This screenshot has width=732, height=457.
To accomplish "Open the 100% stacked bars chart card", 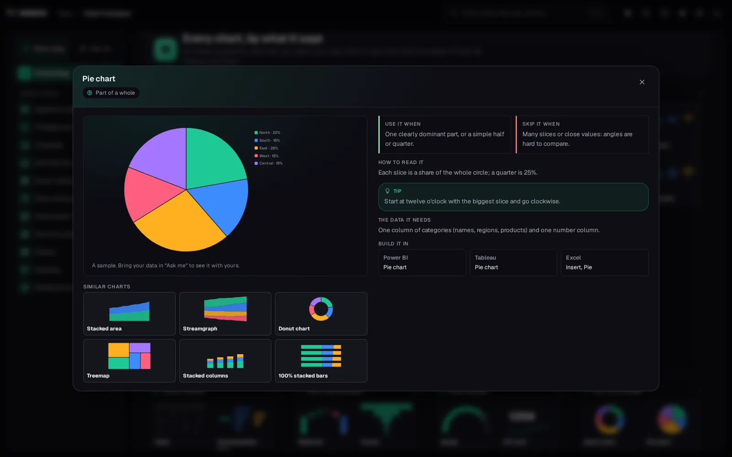I will tap(321, 361).
